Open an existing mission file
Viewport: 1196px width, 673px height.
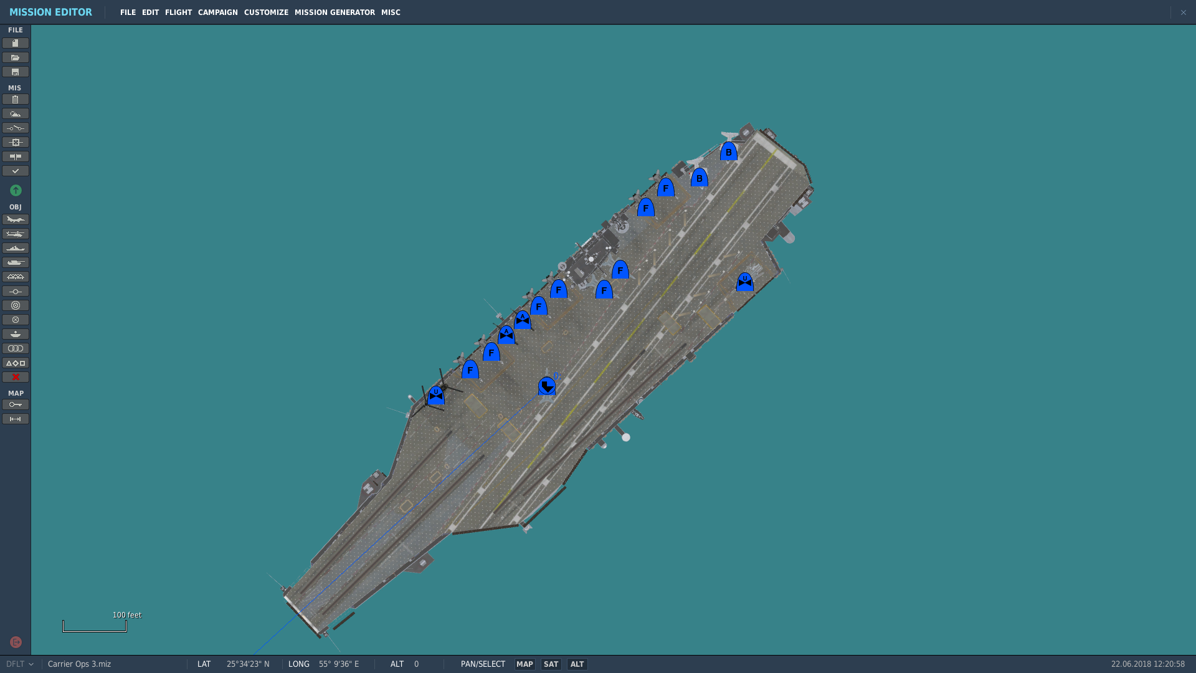coord(16,57)
